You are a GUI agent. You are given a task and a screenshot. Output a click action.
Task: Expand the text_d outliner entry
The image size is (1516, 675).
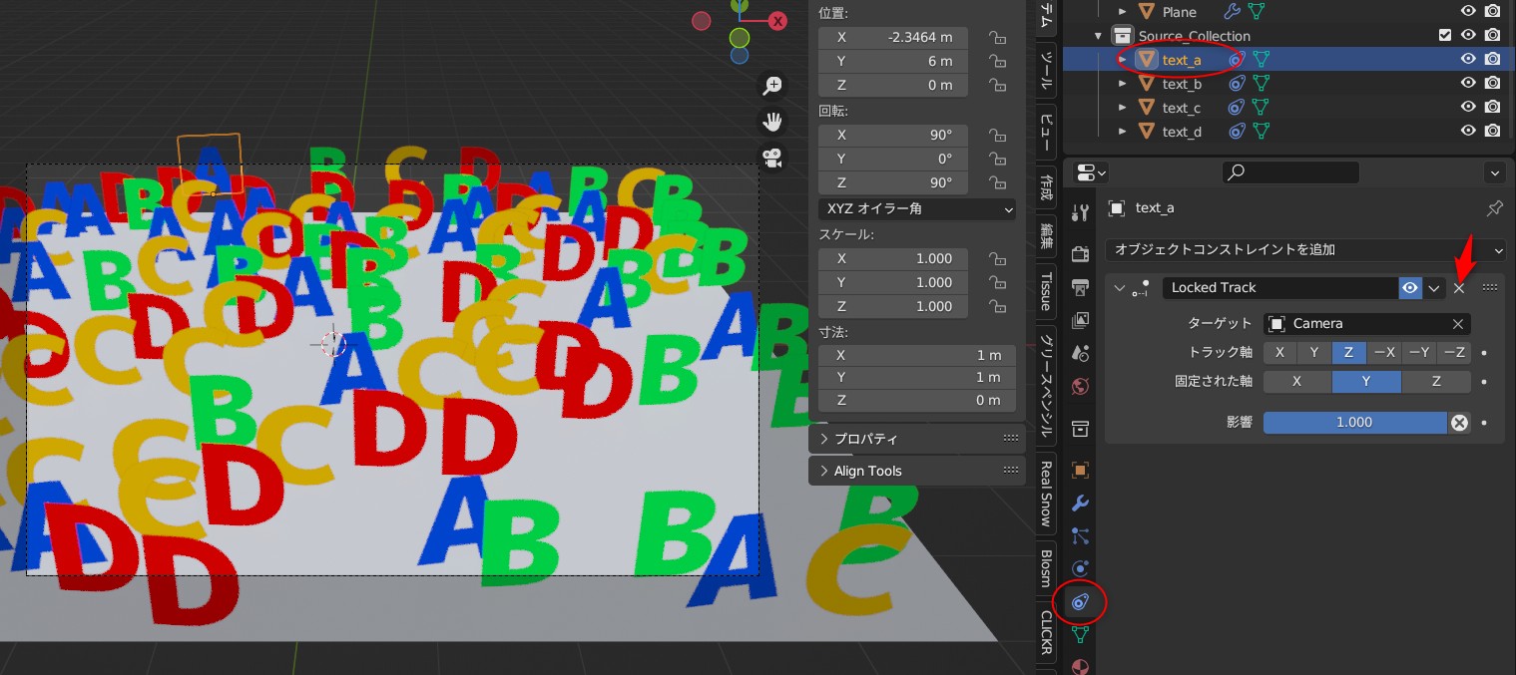[1122, 131]
